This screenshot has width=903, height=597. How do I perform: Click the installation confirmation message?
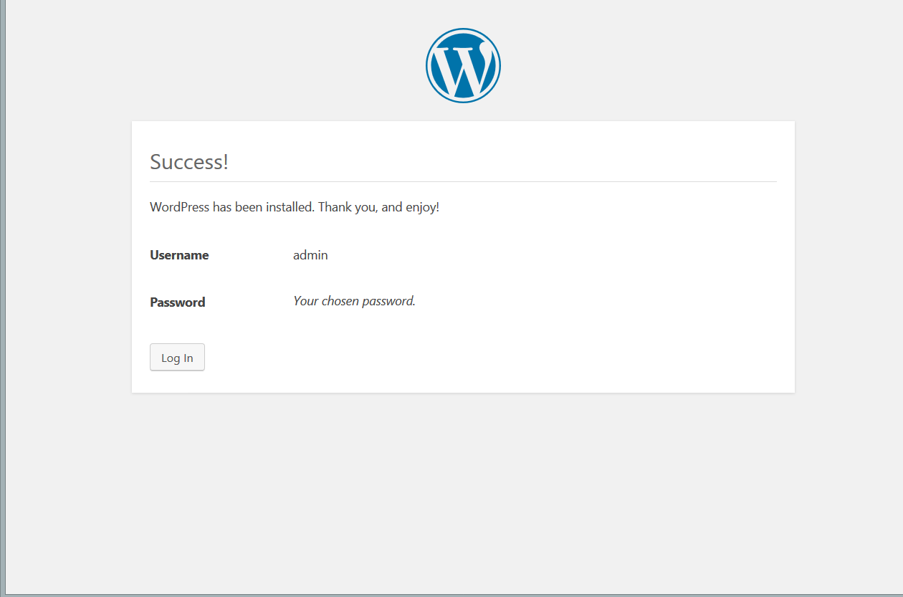294,206
